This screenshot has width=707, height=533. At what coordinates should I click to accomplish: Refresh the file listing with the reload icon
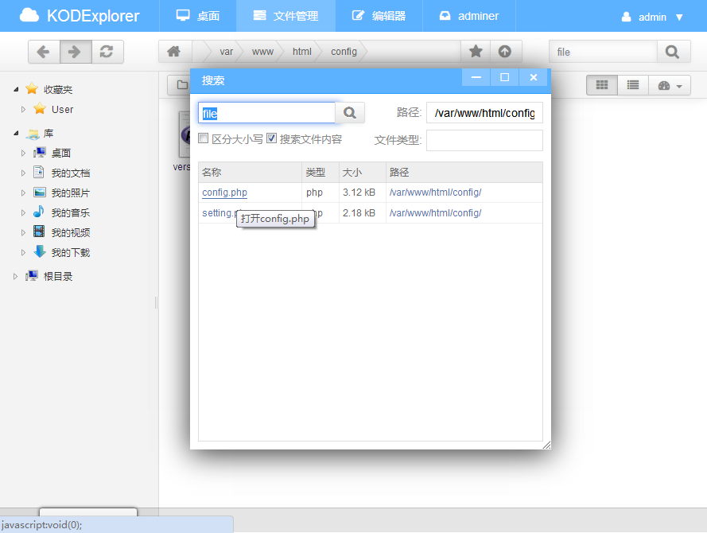pyautogui.click(x=107, y=52)
